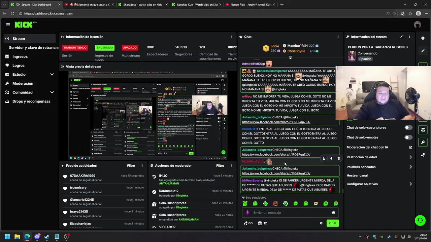This screenshot has height=242, width=431.
Task: Edit stream info with pencil icon in panel header
Action: 401,37
